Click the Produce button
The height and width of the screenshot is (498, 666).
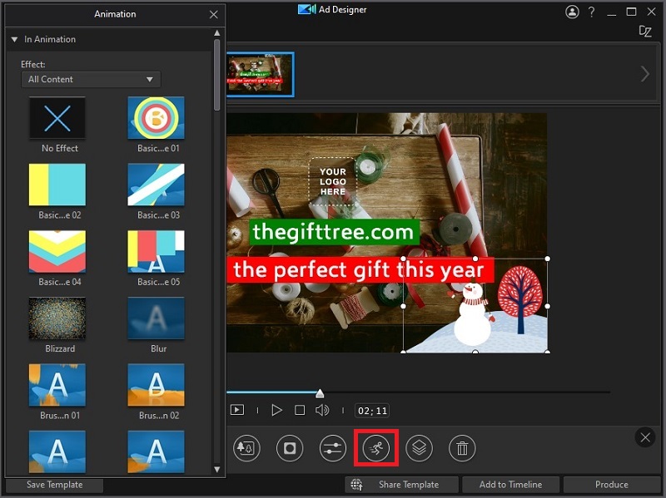pyautogui.click(x=612, y=485)
